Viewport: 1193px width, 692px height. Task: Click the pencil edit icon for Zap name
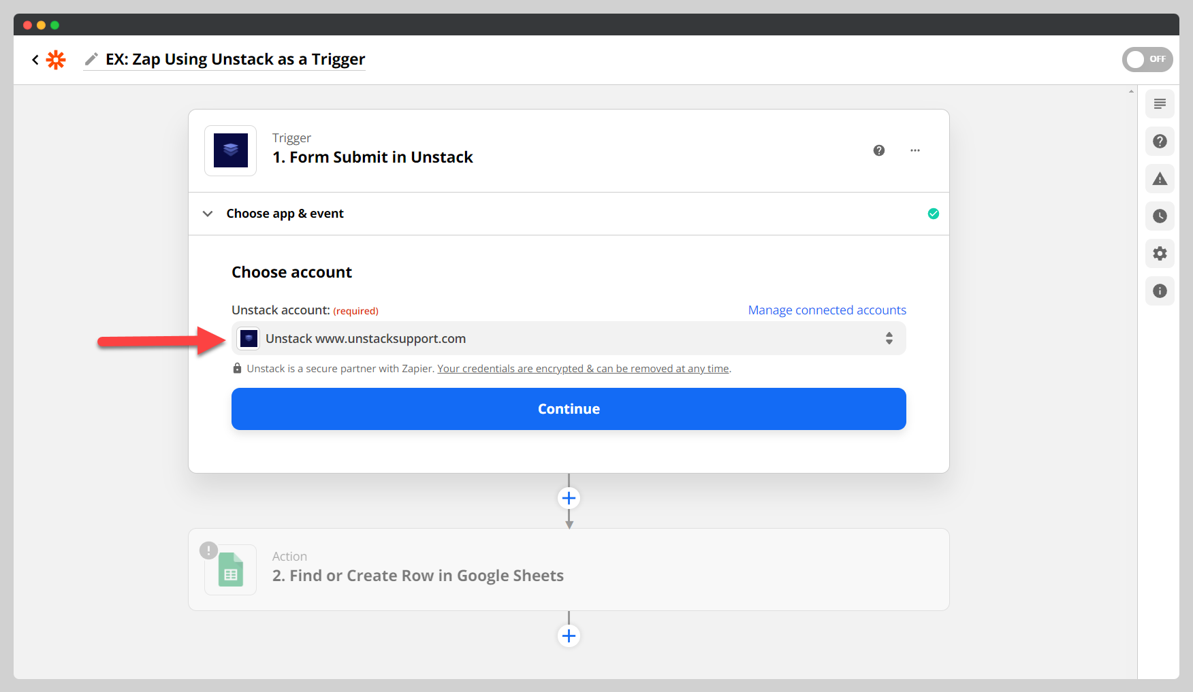[91, 59]
